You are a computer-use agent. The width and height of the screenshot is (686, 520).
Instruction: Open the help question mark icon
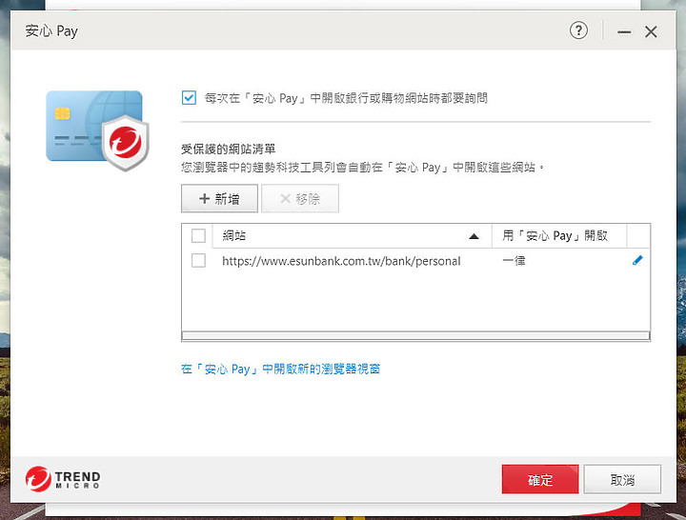click(x=578, y=30)
